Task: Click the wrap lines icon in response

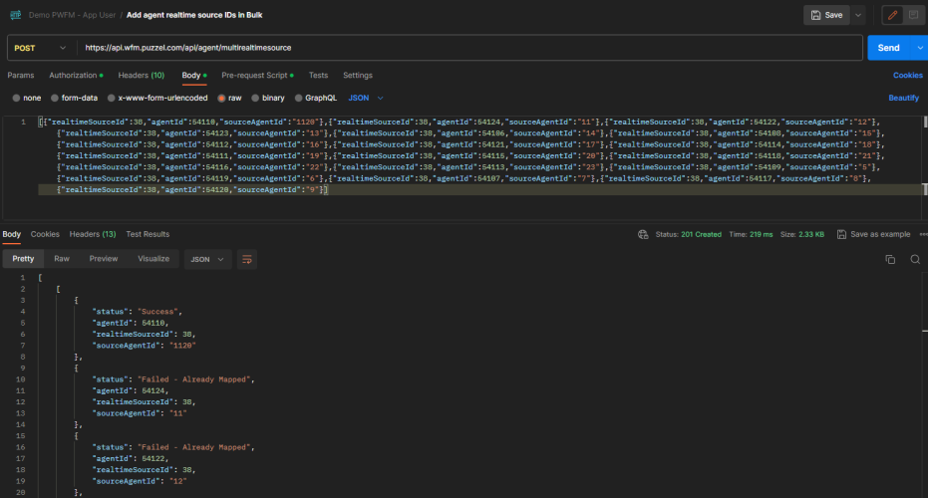Action: click(x=246, y=259)
